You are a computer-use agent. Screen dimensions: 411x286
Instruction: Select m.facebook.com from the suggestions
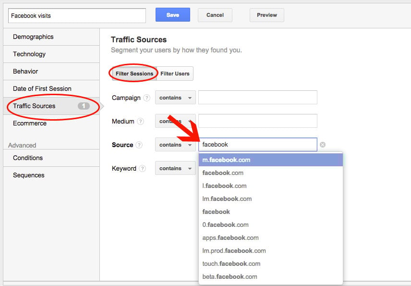(x=226, y=160)
